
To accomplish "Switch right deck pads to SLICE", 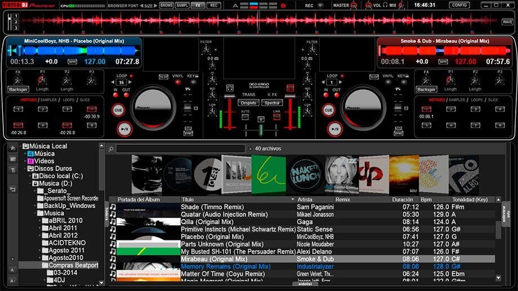I will pos(493,100).
